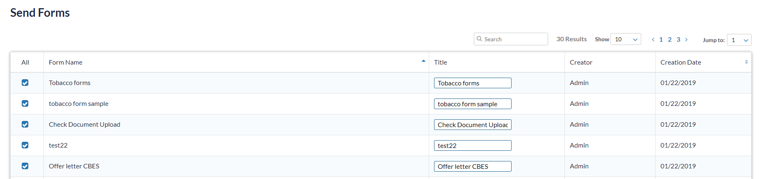
Task: Edit the Tobacco forms title field
Action: pos(473,83)
